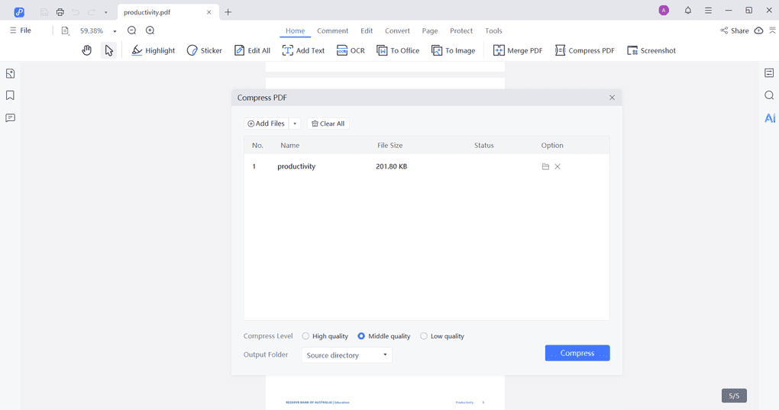Click the Share button

coord(734,30)
